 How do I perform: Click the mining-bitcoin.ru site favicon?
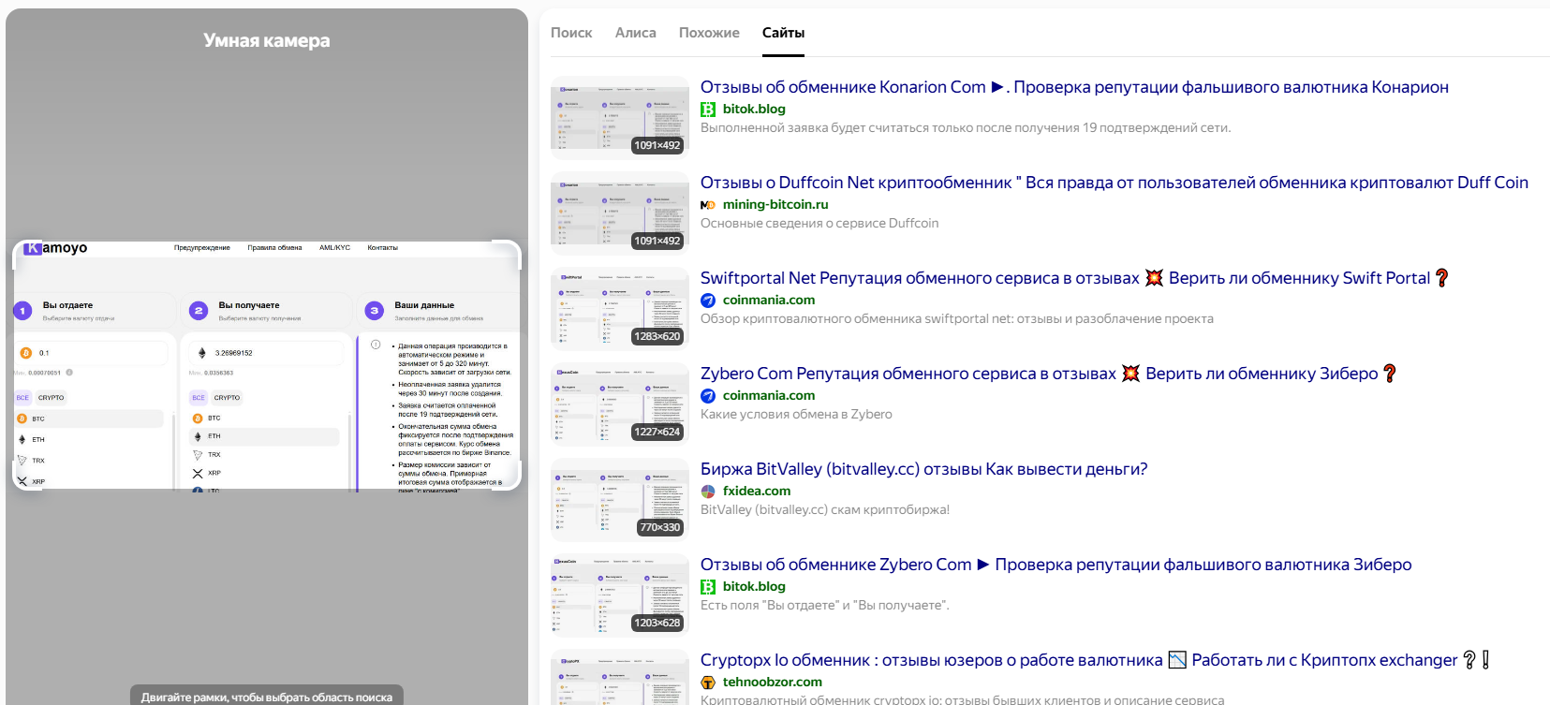click(x=708, y=205)
